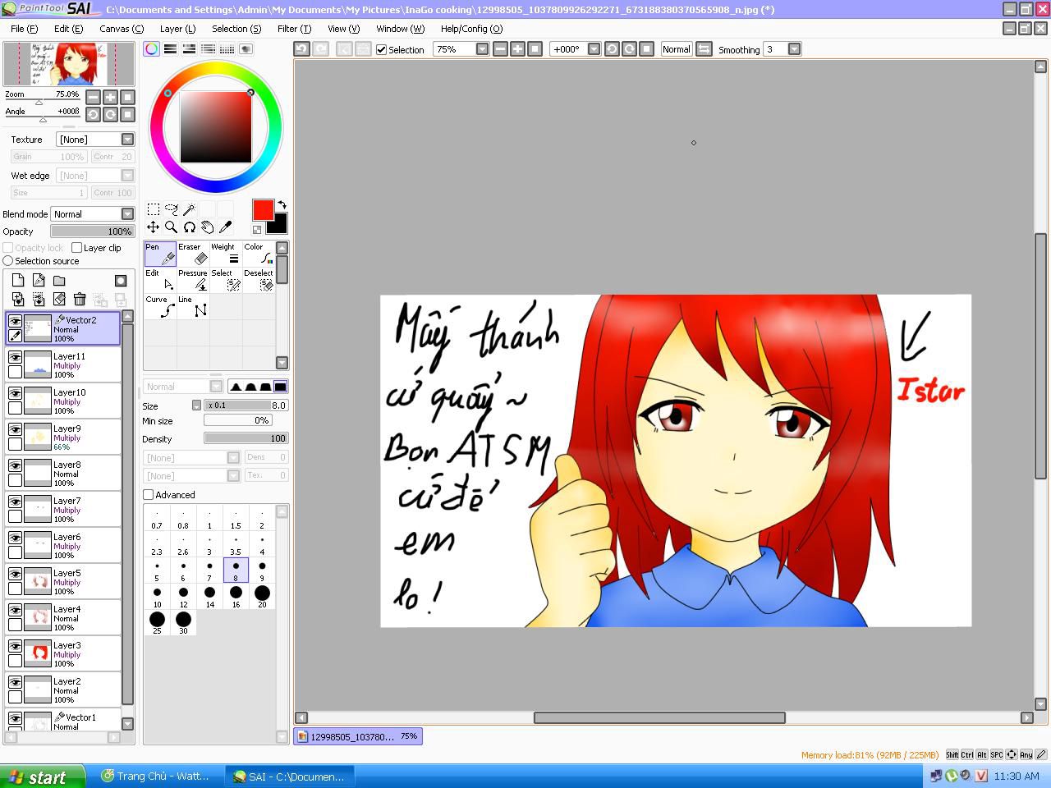Uncheck the Selection checkbox in toolbar
Viewport: 1051px width, 788px height.
[x=381, y=49]
